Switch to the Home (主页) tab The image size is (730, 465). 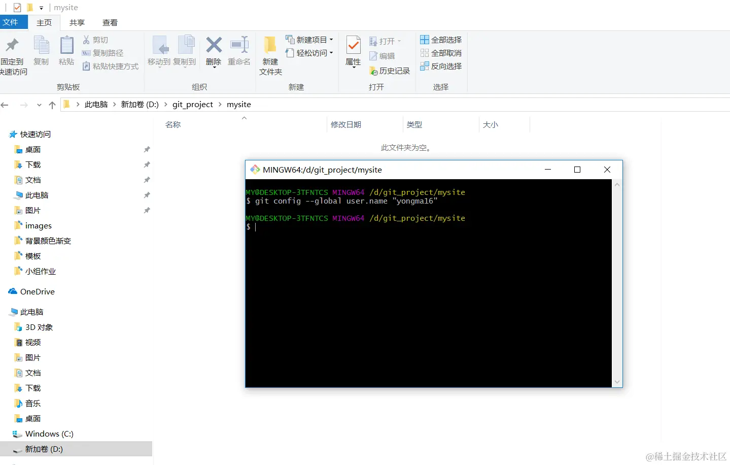(44, 22)
